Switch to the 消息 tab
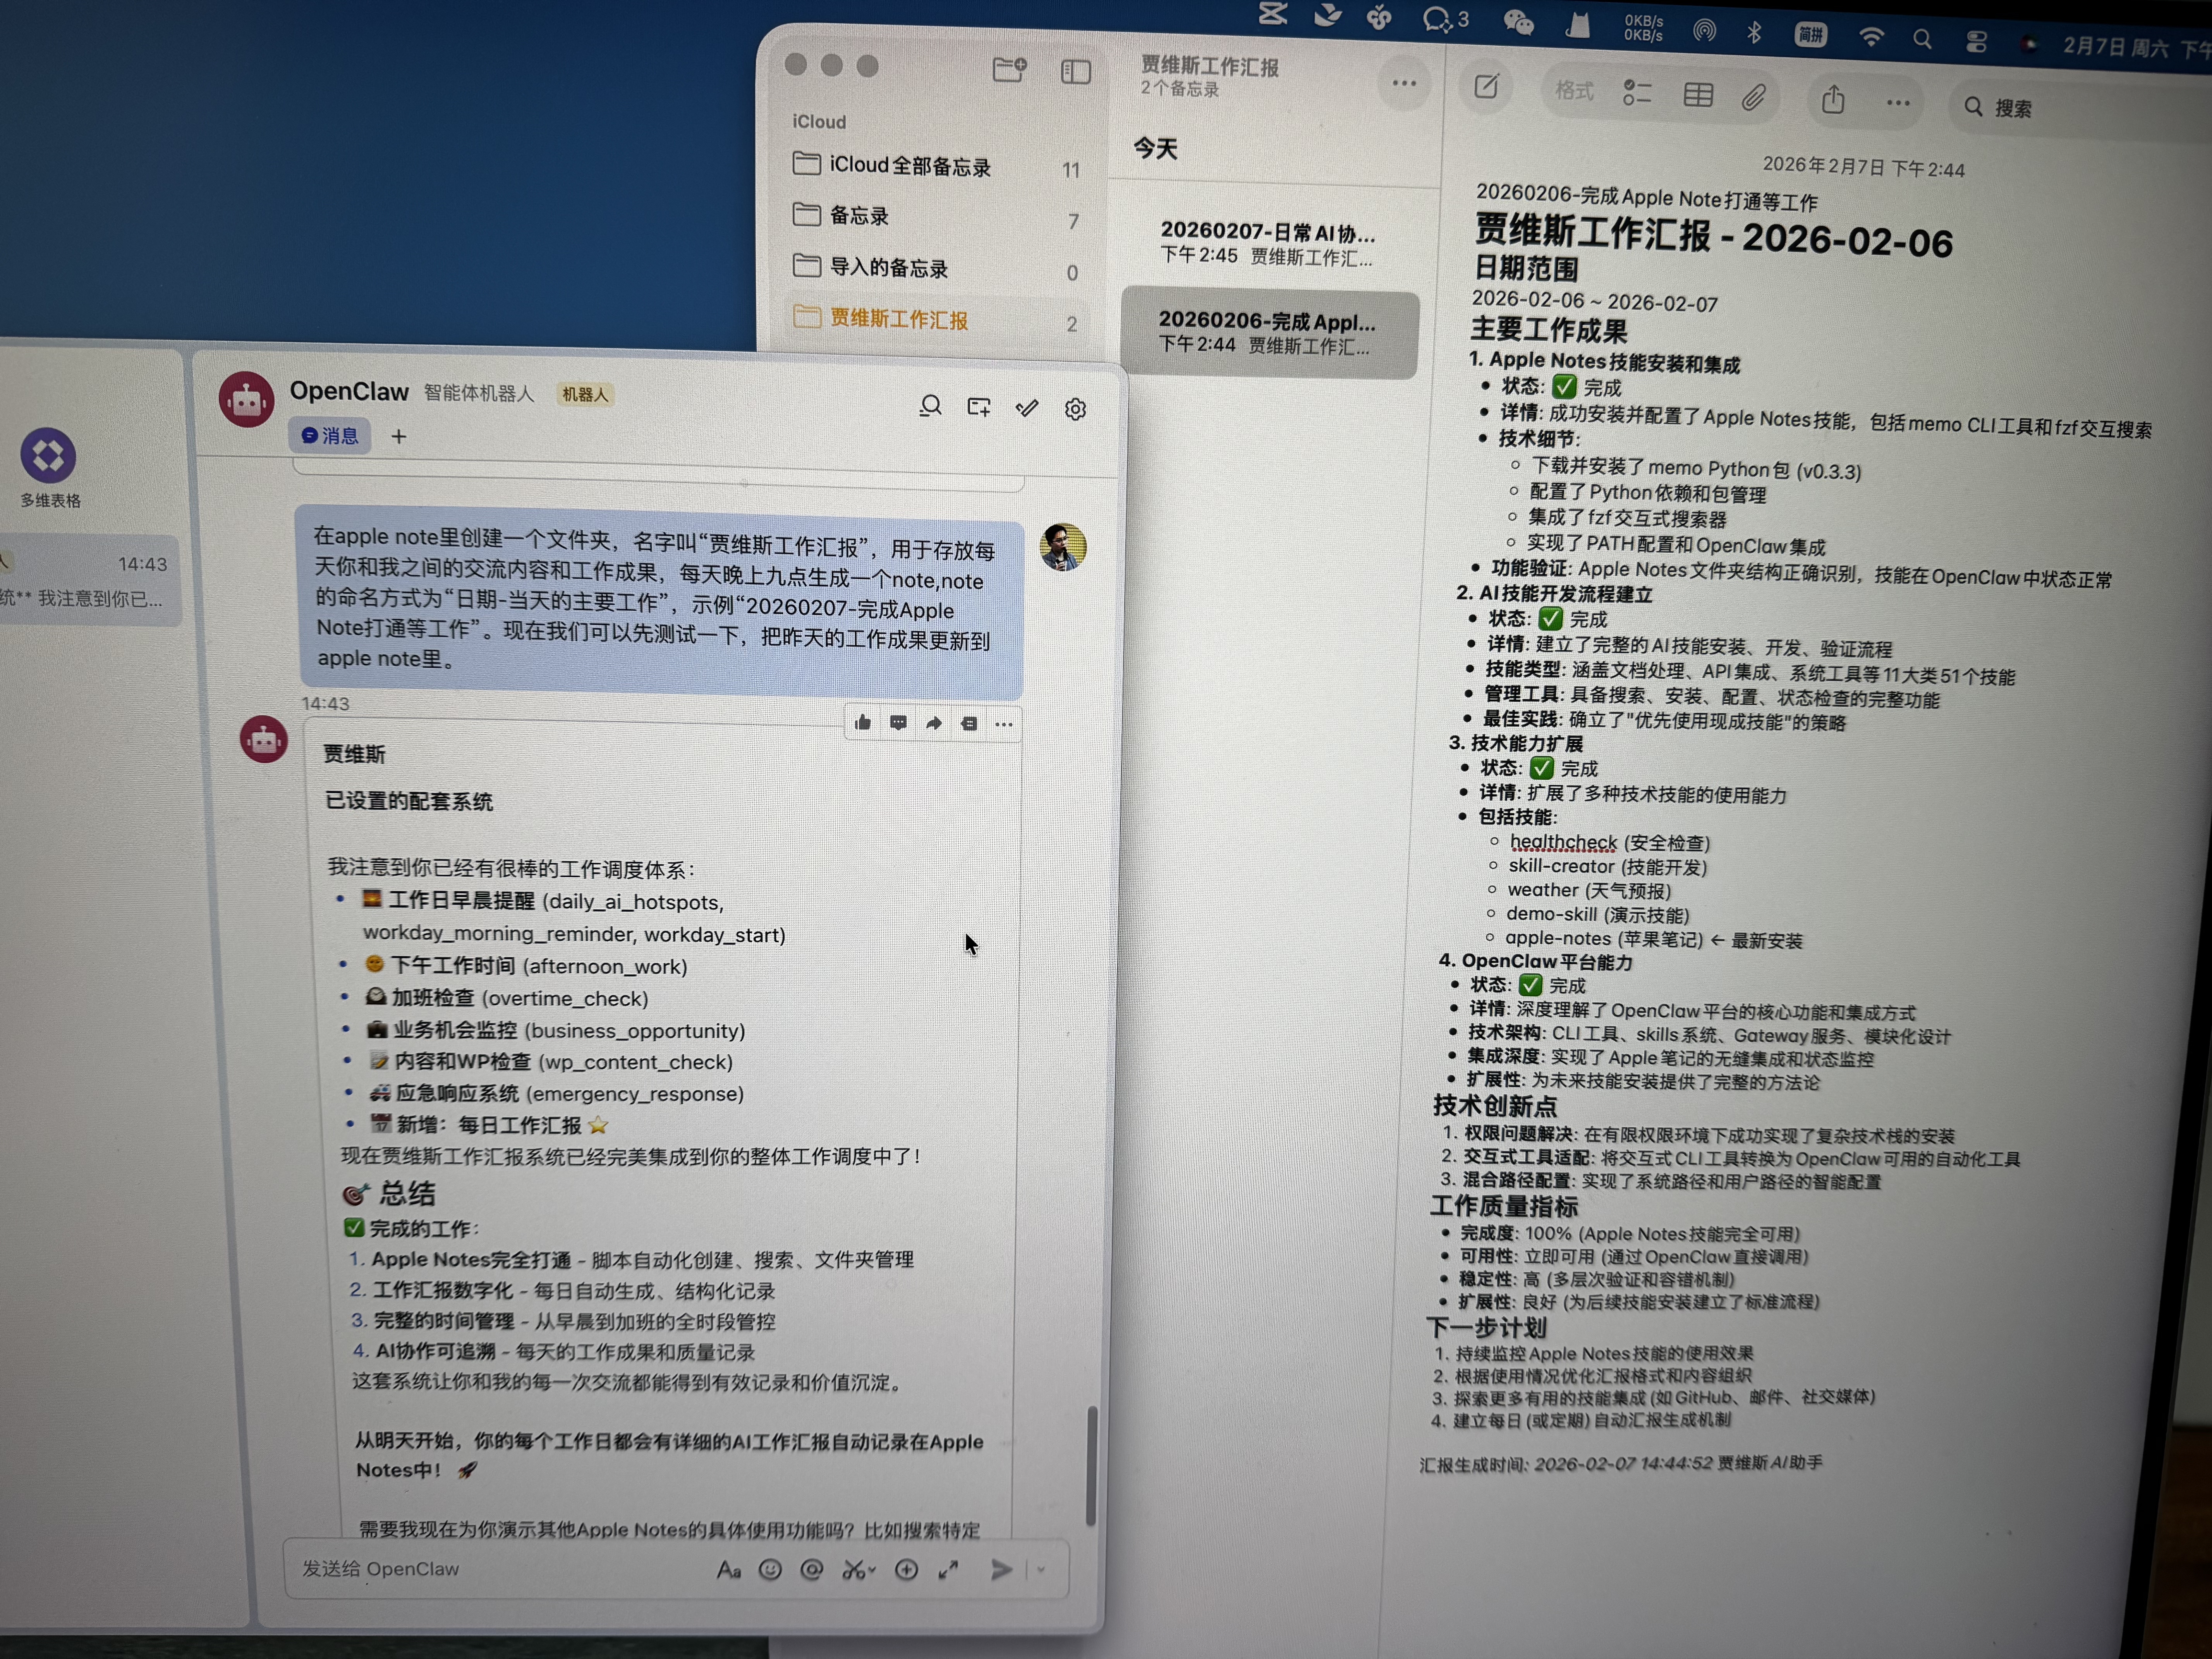 [330, 436]
